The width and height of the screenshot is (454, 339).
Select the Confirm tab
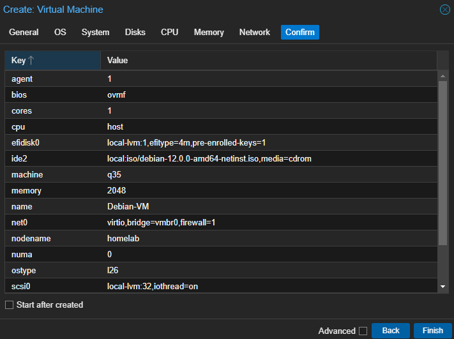[x=300, y=32]
